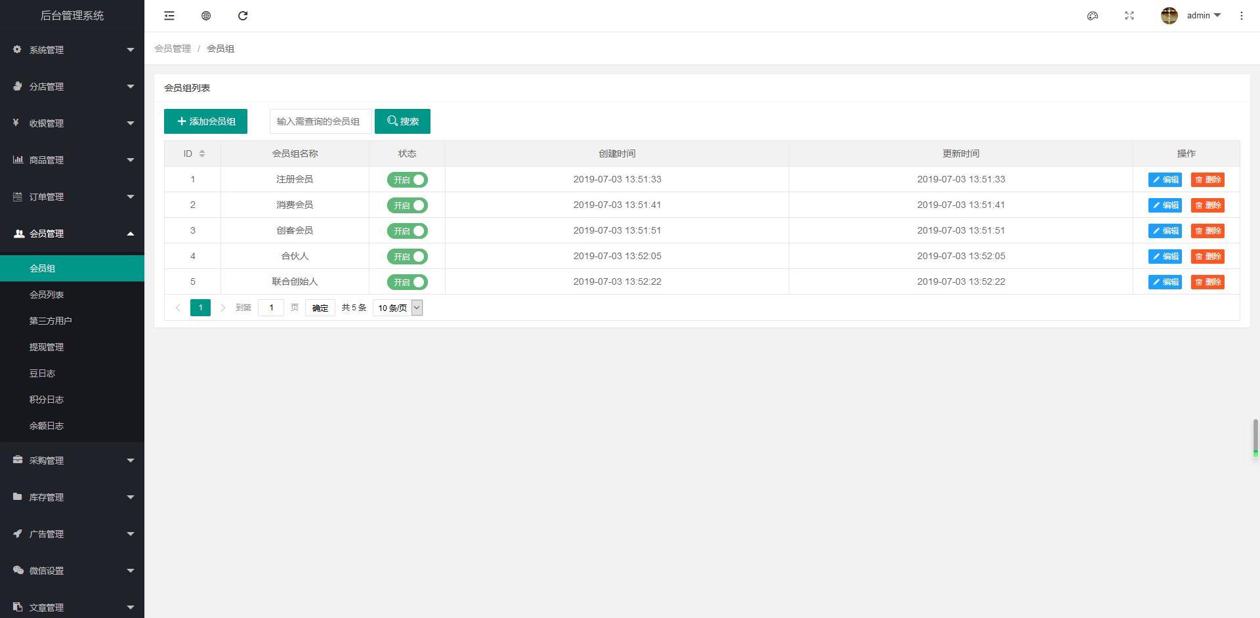Image resolution: width=1260 pixels, height=618 pixels.
Task: Open 会员列表 in the sidebar
Action: [x=47, y=295]
